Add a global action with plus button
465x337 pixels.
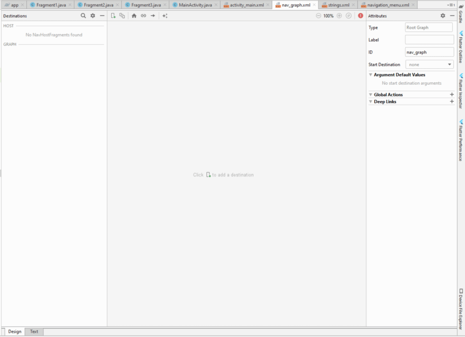[x=451, y=95]
